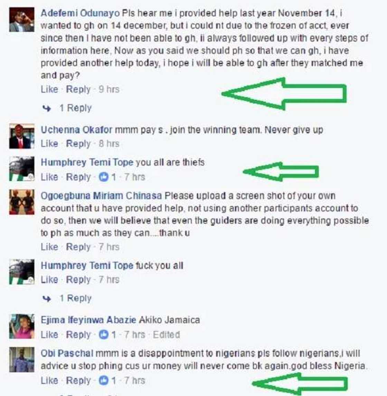Open Obi Paschal's avatar picture

point(22,360)
